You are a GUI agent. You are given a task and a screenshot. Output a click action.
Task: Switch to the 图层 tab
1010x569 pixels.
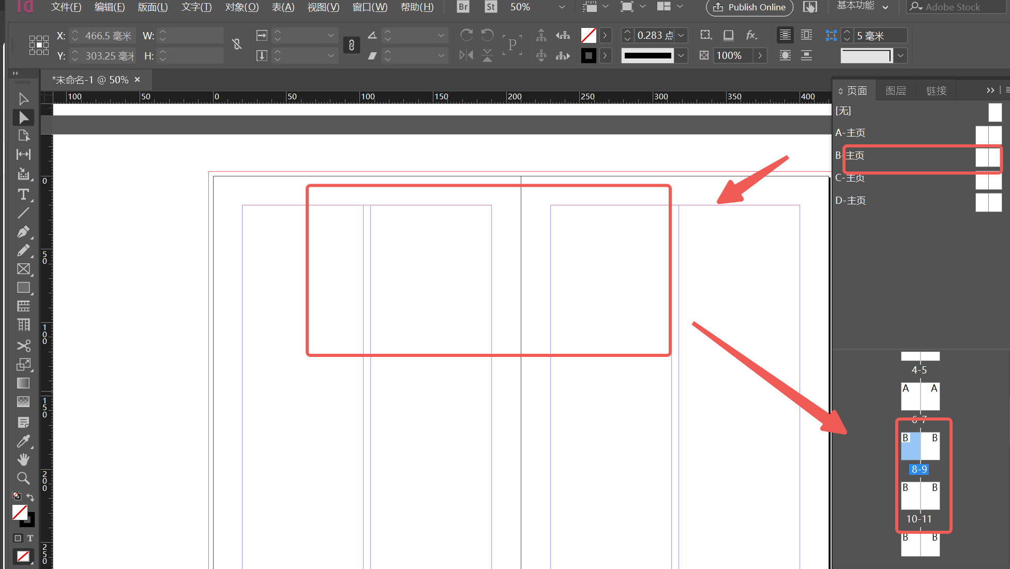click(896, 91)
